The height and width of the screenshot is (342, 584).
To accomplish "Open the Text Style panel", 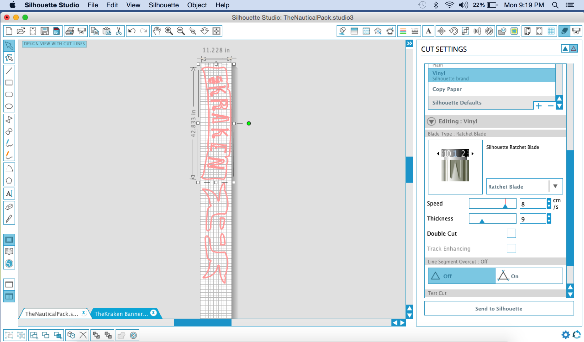I will pyautogui.click(x=428, y=31).
